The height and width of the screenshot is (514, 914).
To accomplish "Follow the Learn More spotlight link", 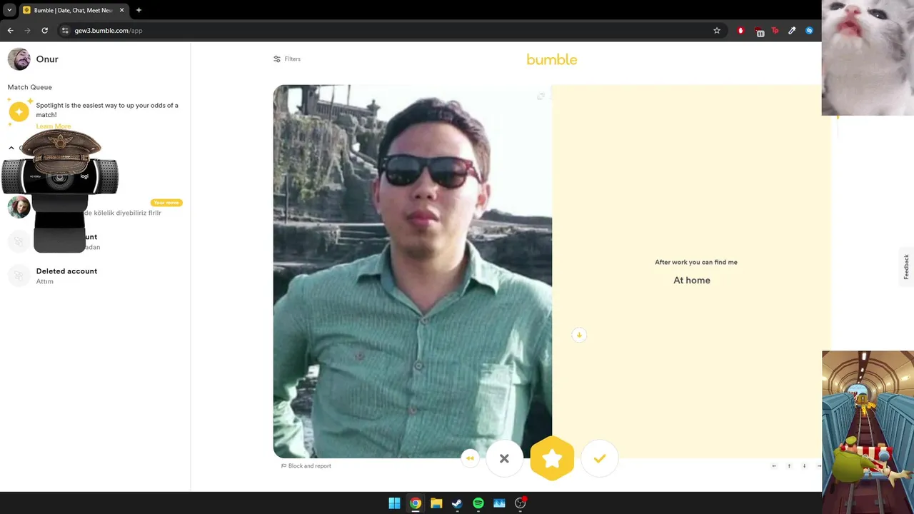I will pyautogui.click(x=54, y=126).
